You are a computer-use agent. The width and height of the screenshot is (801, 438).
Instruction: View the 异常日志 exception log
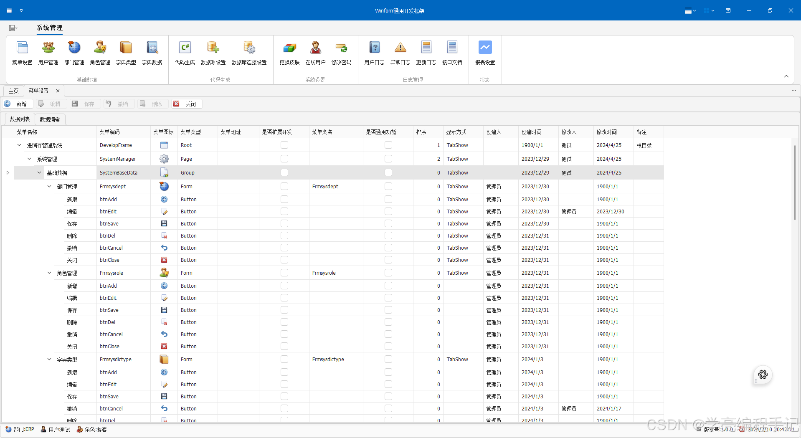pyautogui.click(x=400, y=52)
